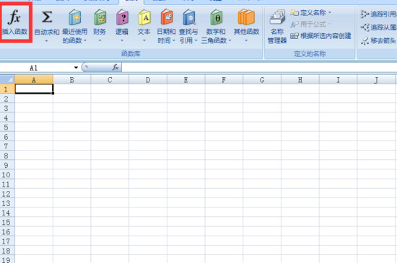Image resolution: width=397 pixels, height=263 pixels.
Task: Click the fx button in formula bar
Action: point(115,67)
